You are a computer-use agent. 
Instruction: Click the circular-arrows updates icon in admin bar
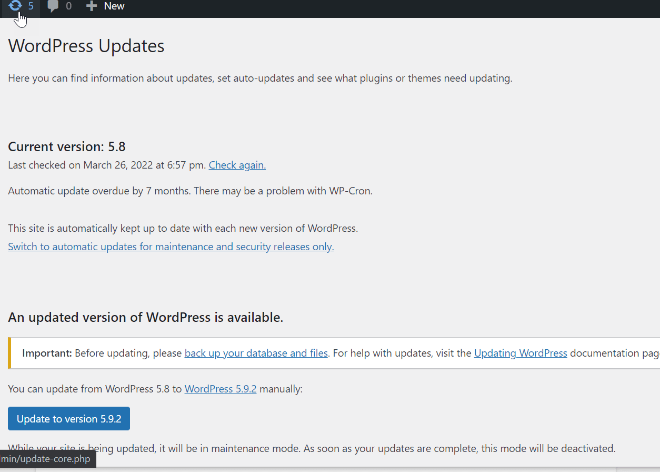tap(16, 6)
